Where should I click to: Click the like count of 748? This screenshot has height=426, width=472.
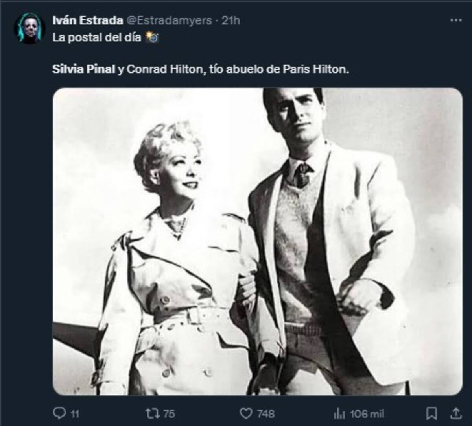click(x=265, y=414)
